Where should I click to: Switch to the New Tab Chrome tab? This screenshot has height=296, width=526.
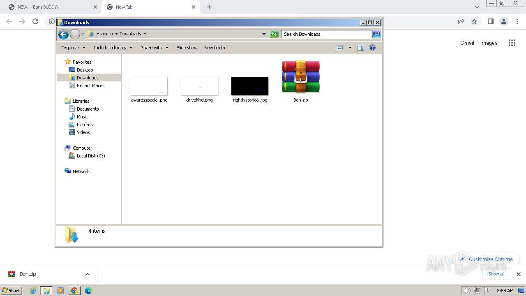(150, 7)
